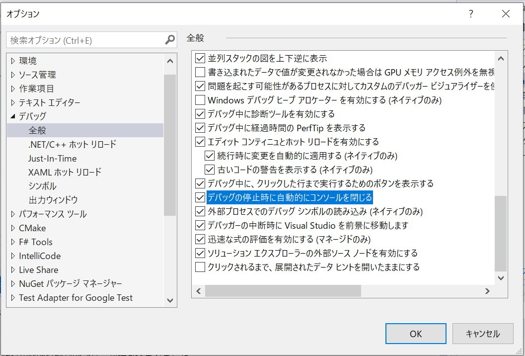The height and width of the screenshot is (356, 525).
Task: Click left arrow on horizontal scrollbar
Action: [x=199, y=291]
